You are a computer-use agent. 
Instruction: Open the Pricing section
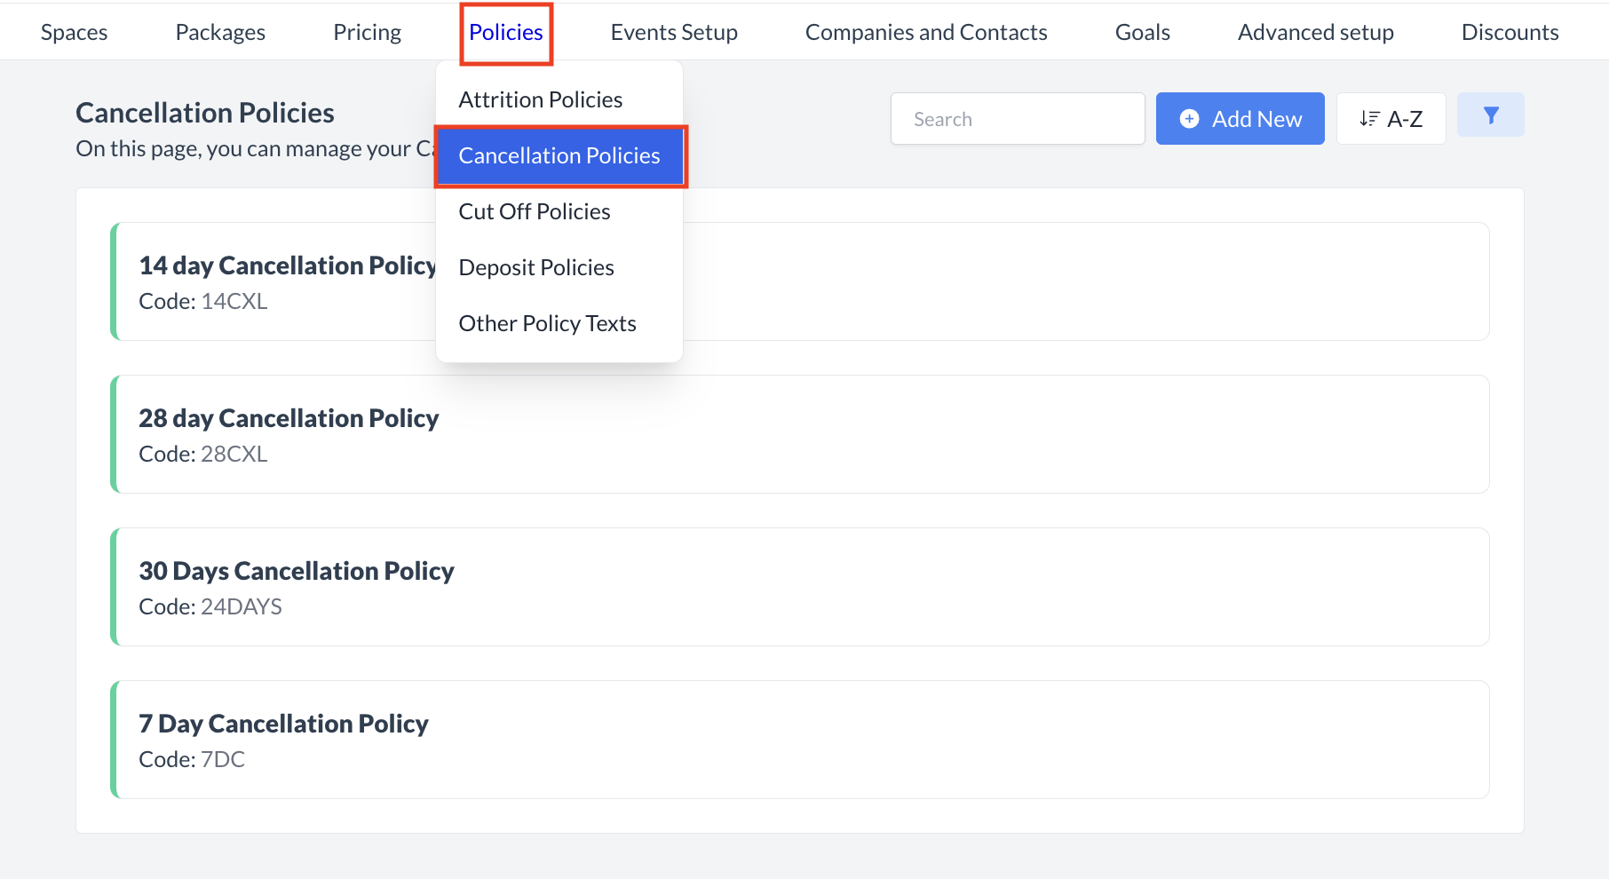(x=367, y=32)
